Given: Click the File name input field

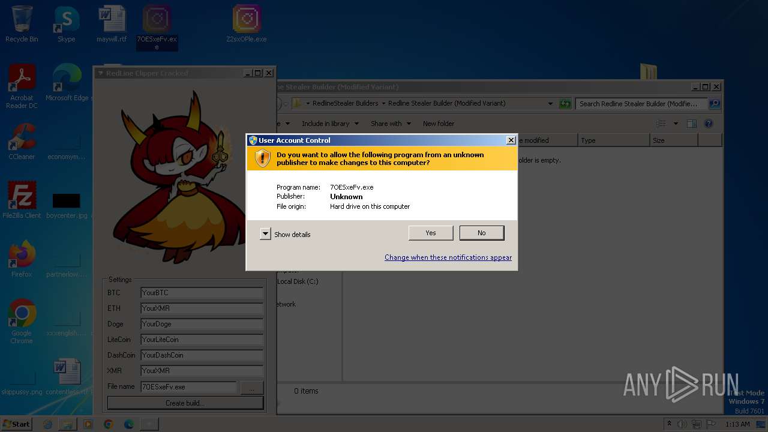Looking at the screenshot, I should (188, 387).
